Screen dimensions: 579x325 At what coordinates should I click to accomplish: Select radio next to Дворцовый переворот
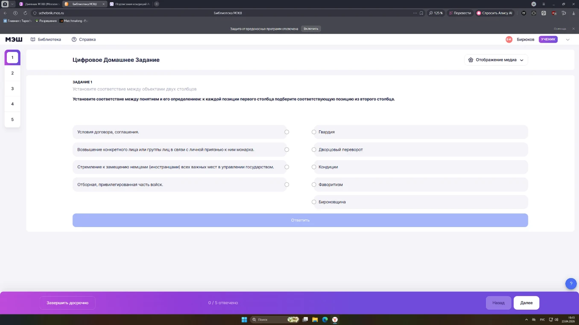[314, 150]
